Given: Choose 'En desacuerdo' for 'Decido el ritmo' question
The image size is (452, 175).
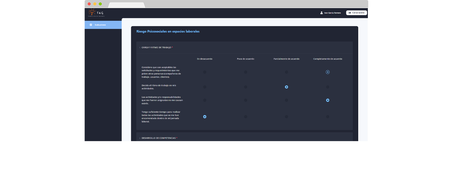Looking at the screenshot, I should (205, 87).
